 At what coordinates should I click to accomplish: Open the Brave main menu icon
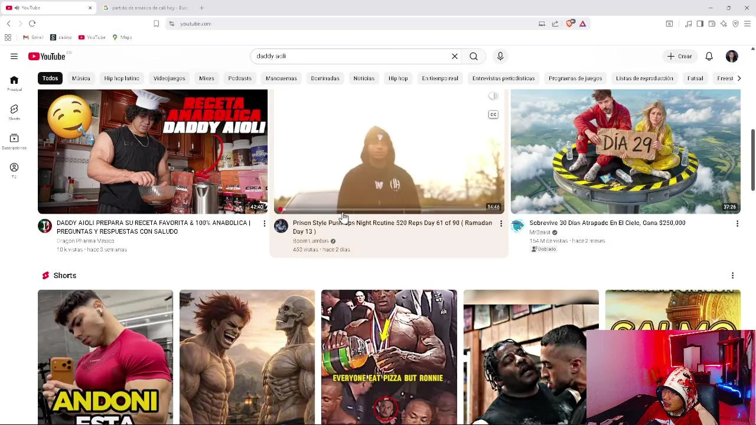[747, 24]
